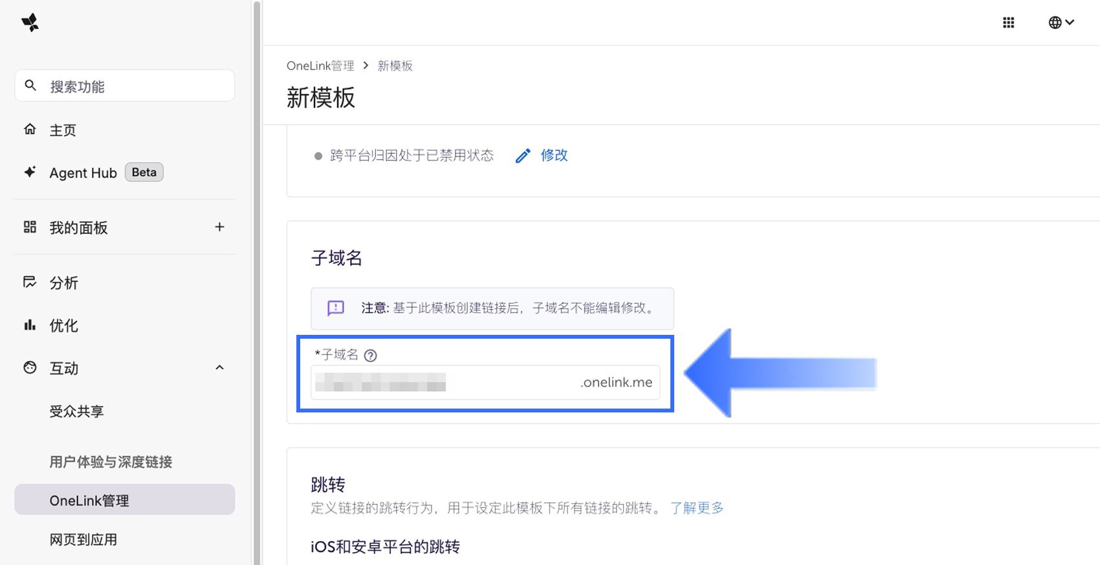
Task: Select OneLink管理 in the sidebar
Action: (x=89, y=500)
